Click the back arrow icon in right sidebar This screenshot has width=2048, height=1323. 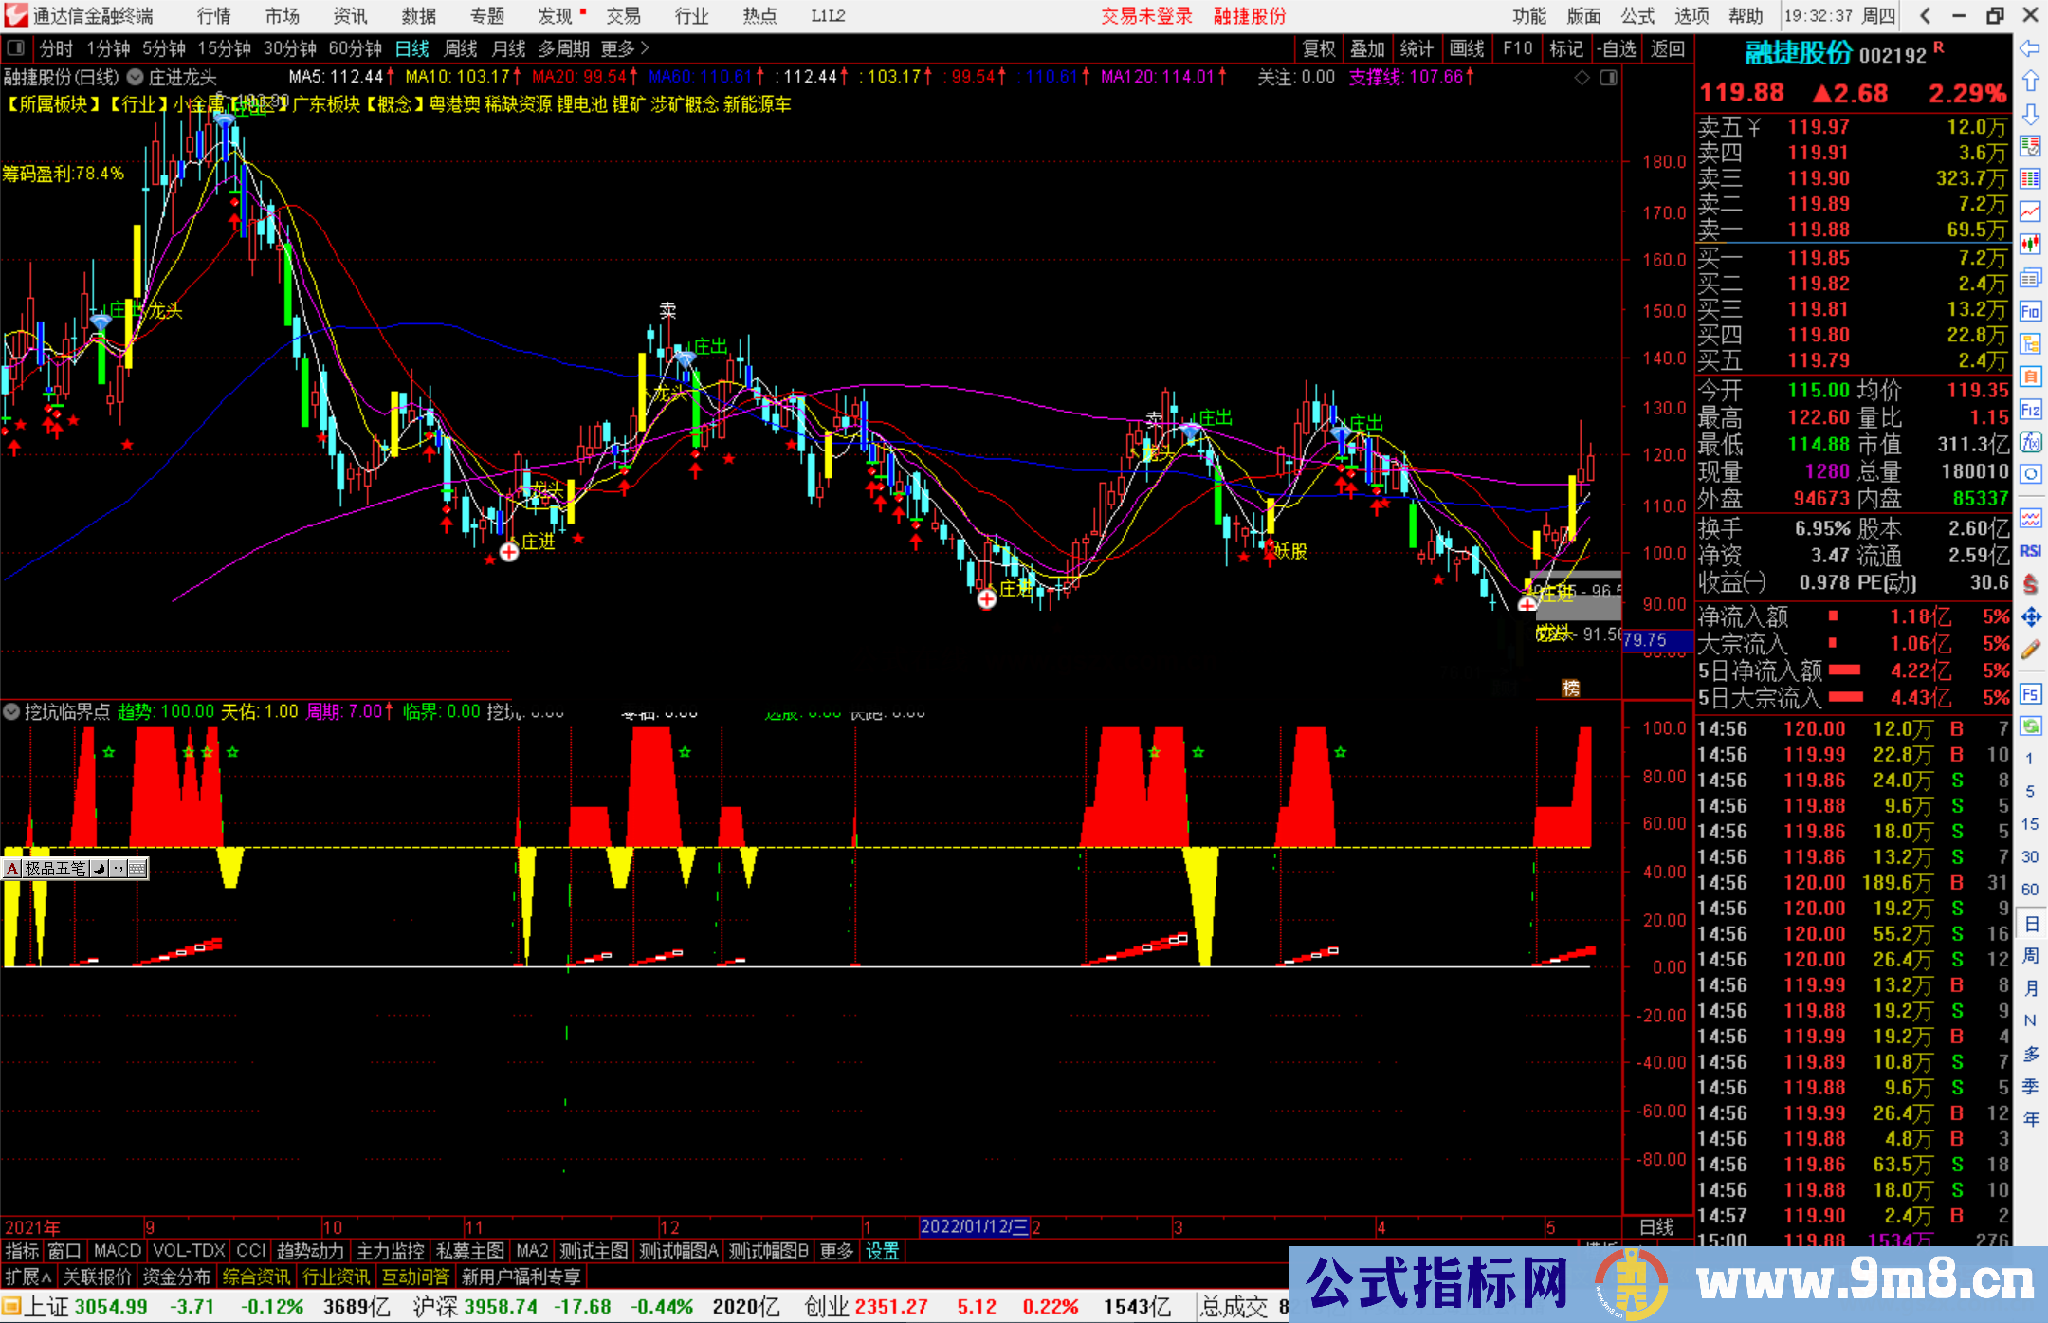point(2030,48)
